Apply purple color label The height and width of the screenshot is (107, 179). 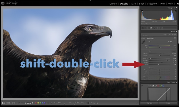click(45, 103)
